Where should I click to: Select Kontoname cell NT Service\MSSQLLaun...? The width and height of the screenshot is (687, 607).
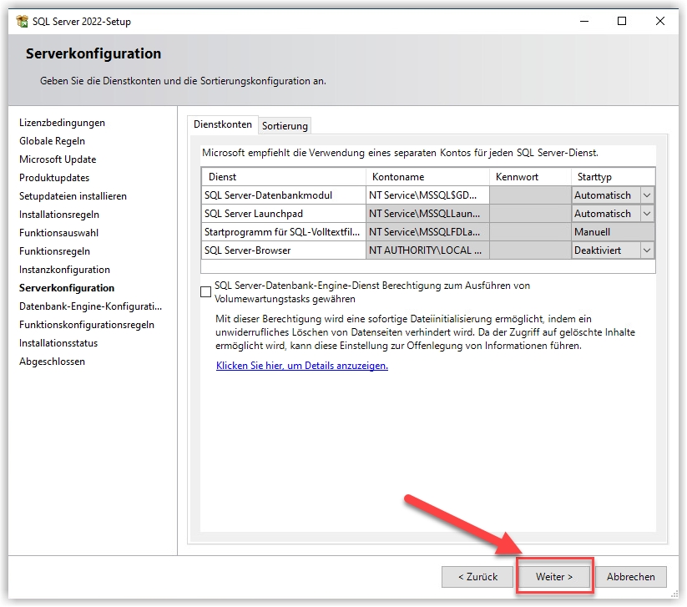427,214
